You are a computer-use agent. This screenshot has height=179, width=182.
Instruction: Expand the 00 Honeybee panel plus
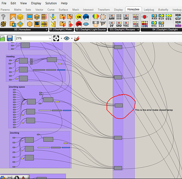click(x=46, y=30)
